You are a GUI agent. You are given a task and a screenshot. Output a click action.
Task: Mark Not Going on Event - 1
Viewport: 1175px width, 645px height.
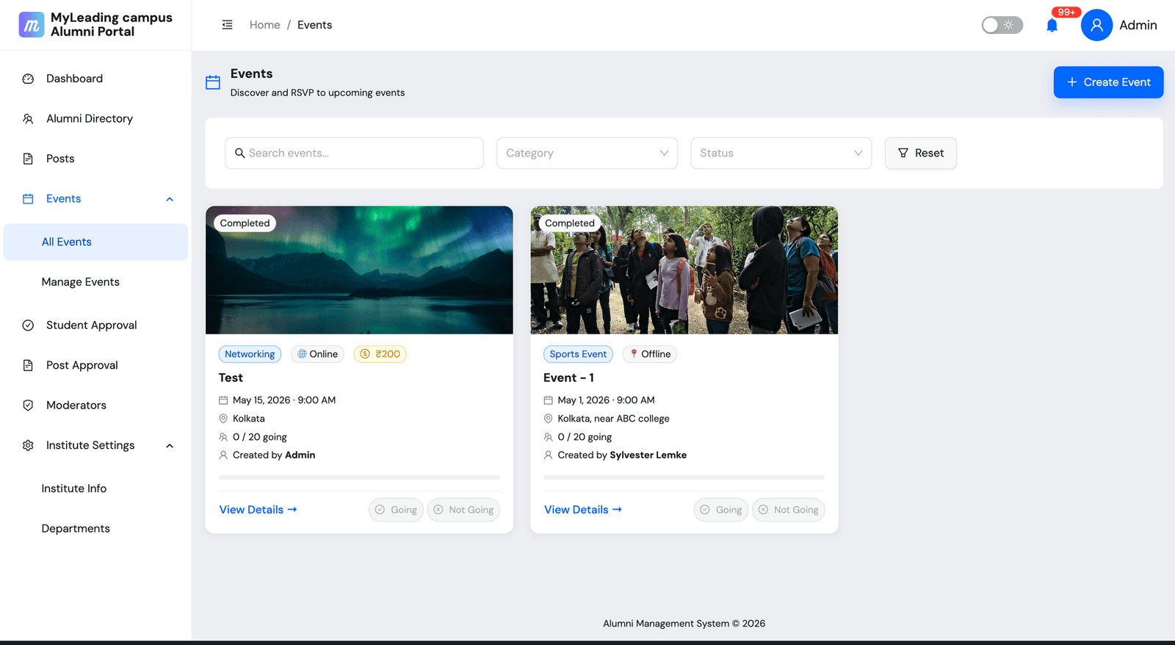(x=788, y=510)
